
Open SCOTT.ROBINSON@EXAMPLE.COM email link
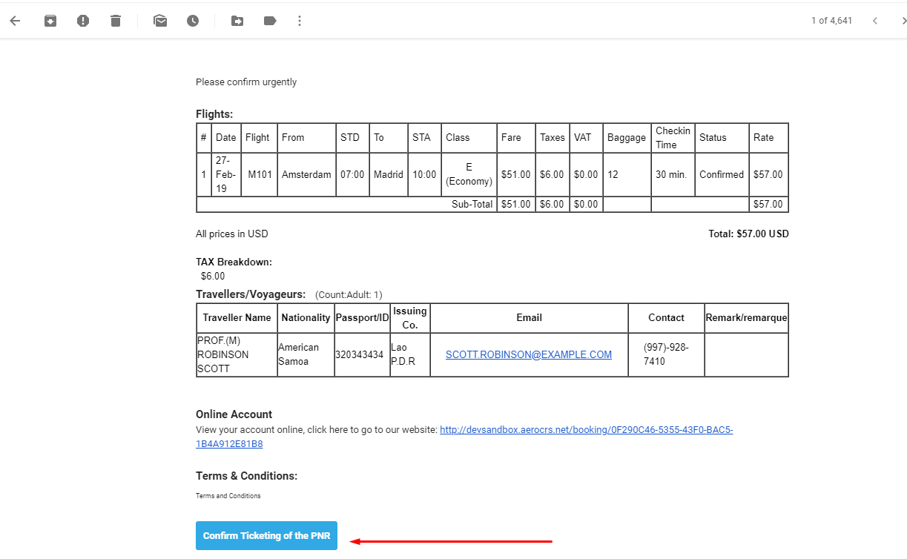529,354
